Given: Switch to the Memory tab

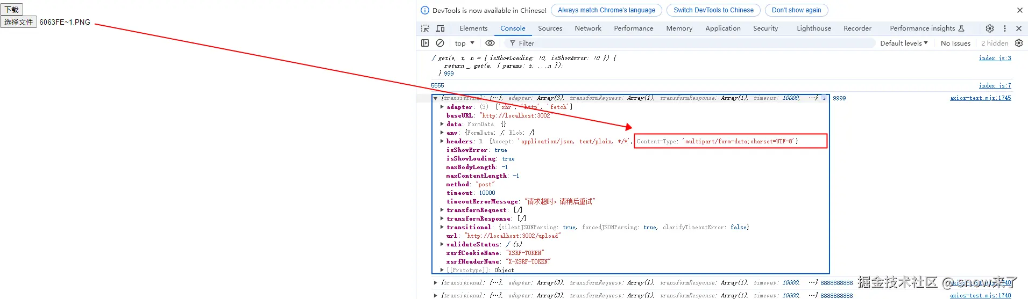Looking at the screenshot, I should (x=679, y=28).
